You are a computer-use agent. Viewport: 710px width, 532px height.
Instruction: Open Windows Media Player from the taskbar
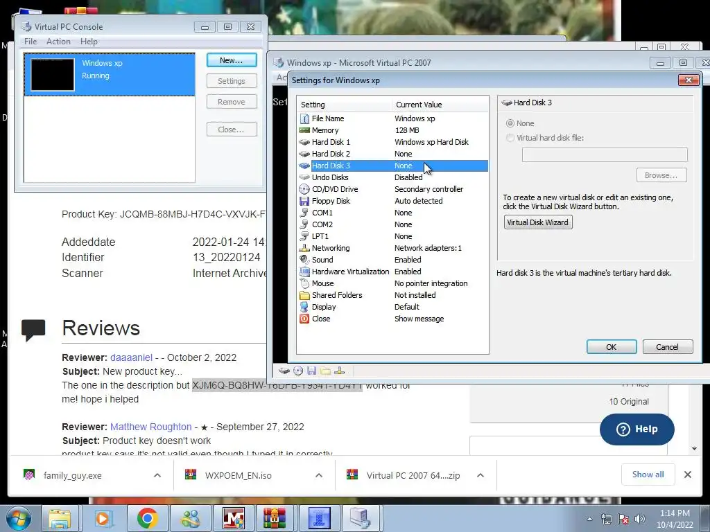[102, 518]
